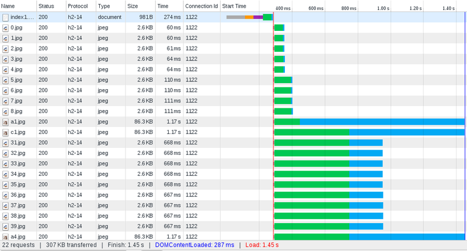Click the 35.jpg waterfall timing bar
Screen dimensions: 467x251
coord(328,185)
